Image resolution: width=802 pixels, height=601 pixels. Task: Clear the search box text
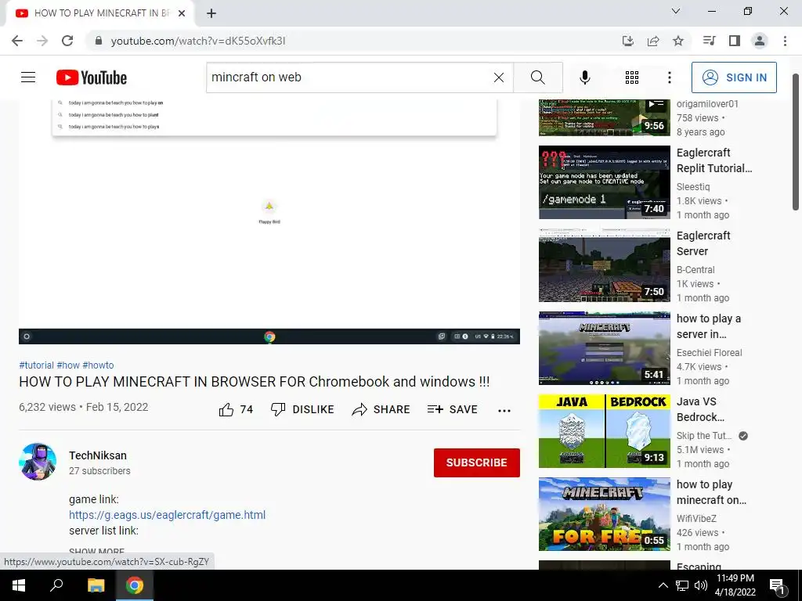(499, 77)
